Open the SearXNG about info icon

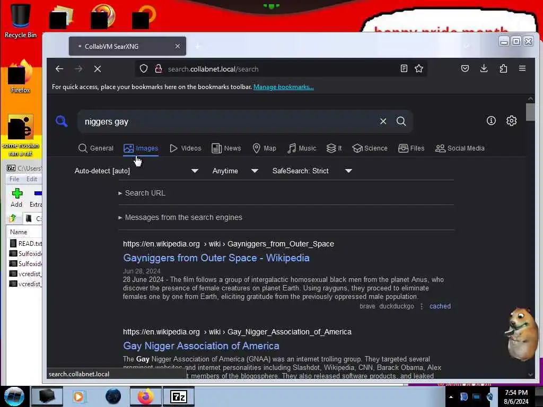(491, 121)
